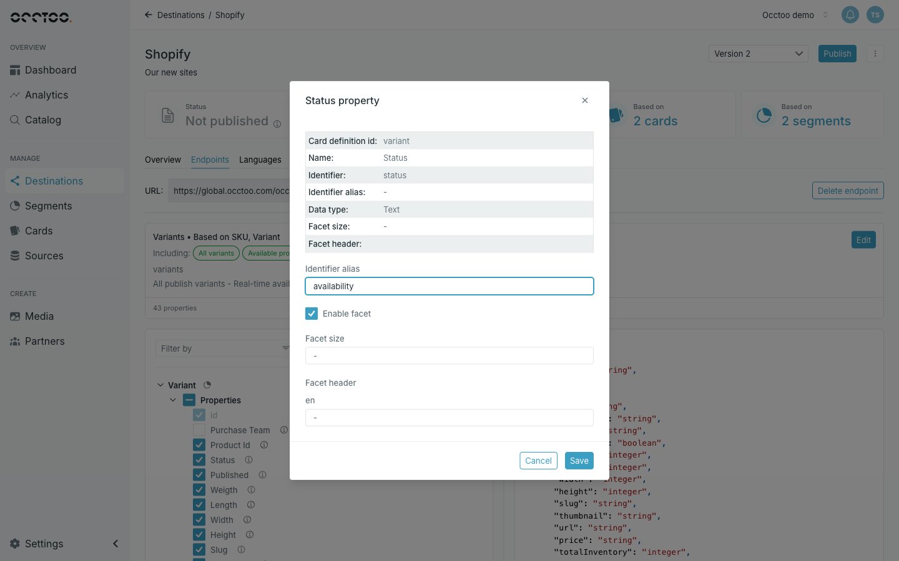Click the Publish button
The height and width of the screenshot is (561, 899).
pos(837,54)
